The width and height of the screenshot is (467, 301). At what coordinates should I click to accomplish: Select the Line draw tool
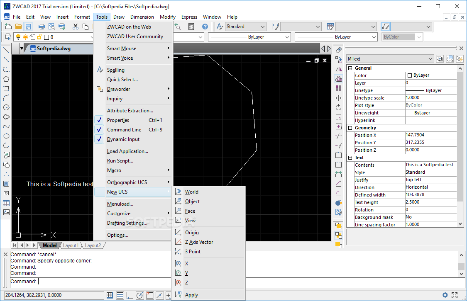6,50
